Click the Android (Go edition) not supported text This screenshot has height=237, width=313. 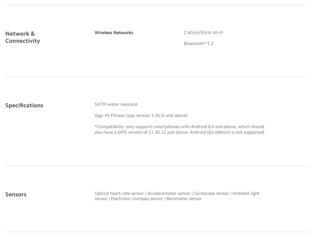[227, 132]
